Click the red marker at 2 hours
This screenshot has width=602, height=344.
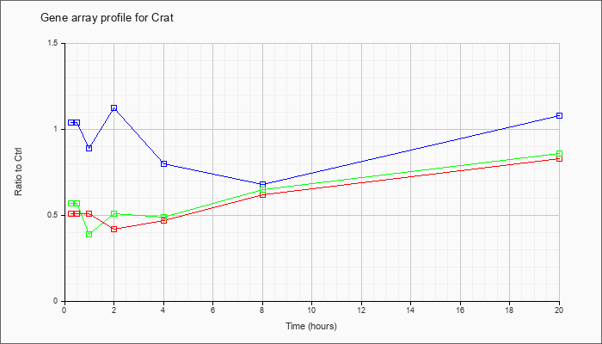tap(114, 230)
